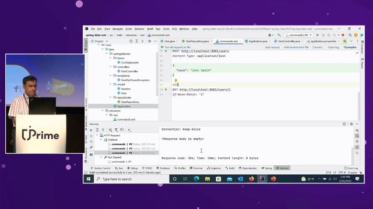
Task: Run the GET users/1 request gutter arrow
Action: [x=166, y=89]
